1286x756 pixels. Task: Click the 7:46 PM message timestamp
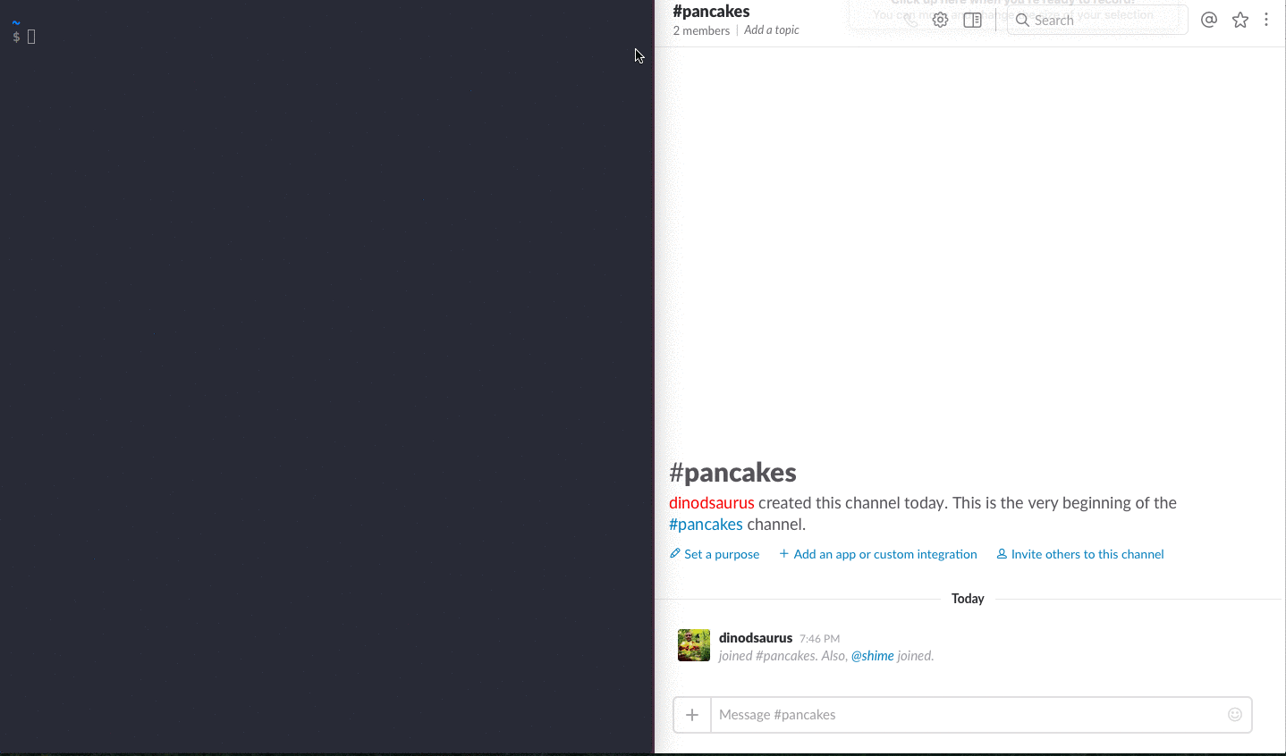pyautogui.click(x=819, y=639)
